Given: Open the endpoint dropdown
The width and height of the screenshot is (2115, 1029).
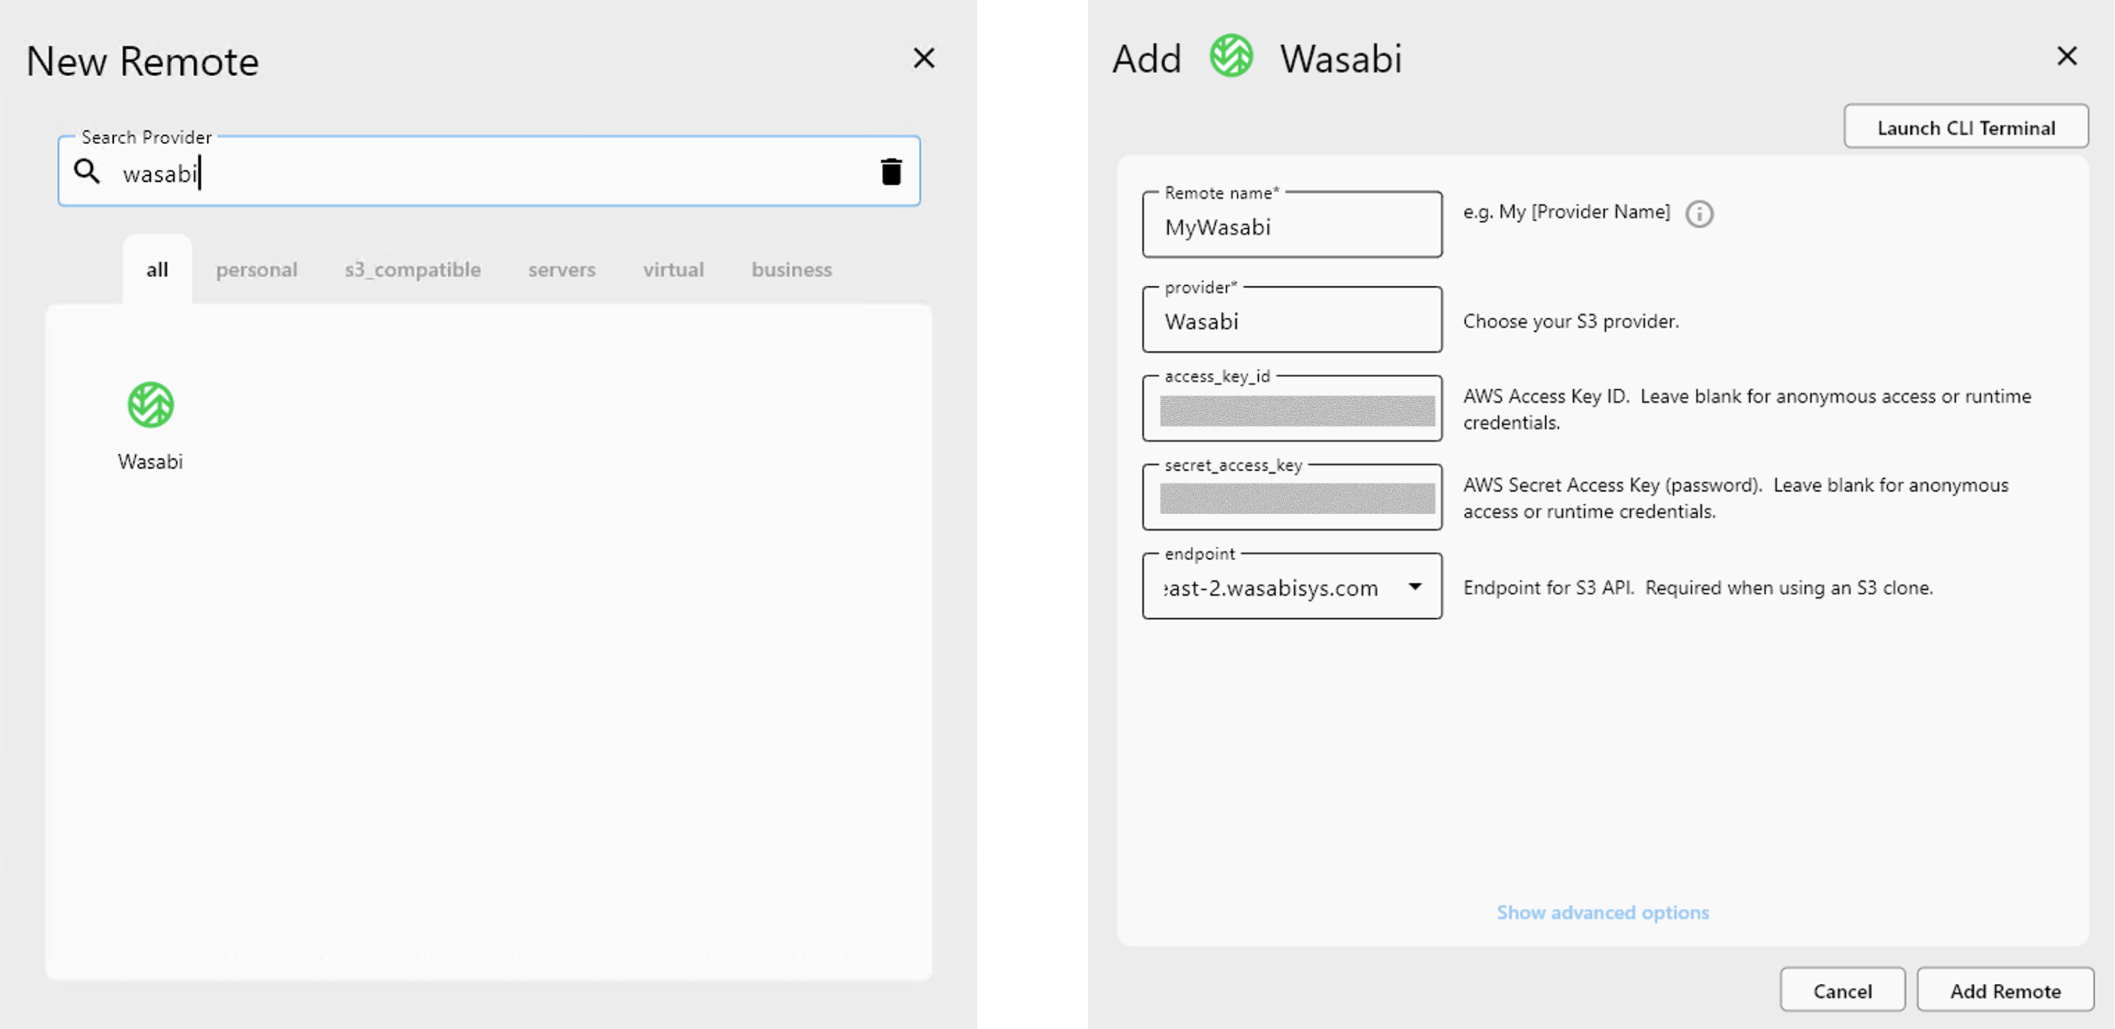Looking at the screenshot, I should tap(1416, 586).
